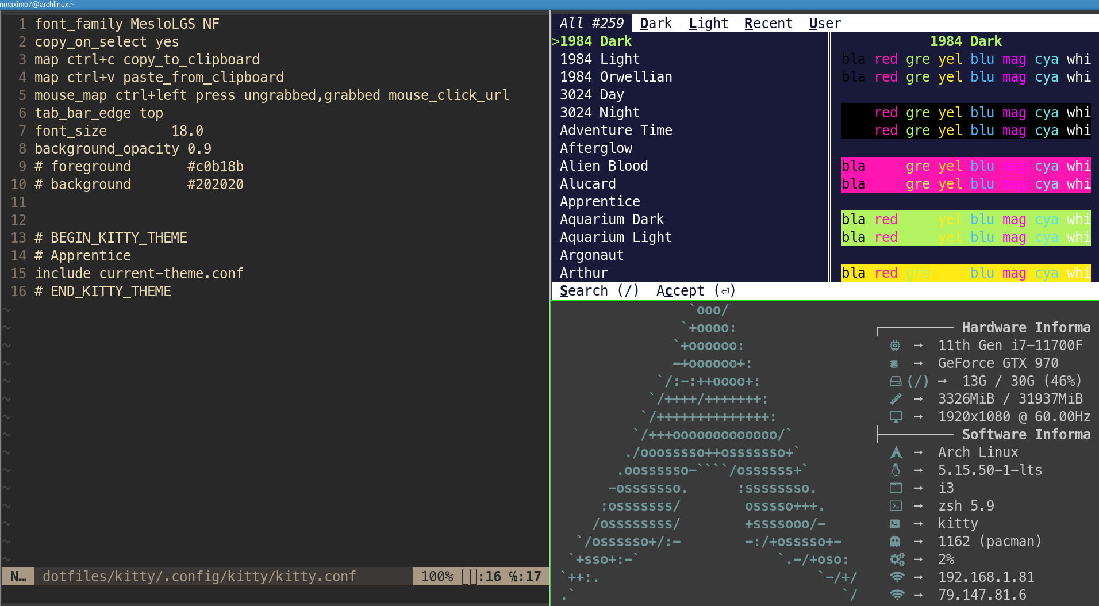The height and width of the screenshot is (606, 1099).
Task: Click the GPU icon beside GeForce GTX 970
Action: [x=895, y=363]
